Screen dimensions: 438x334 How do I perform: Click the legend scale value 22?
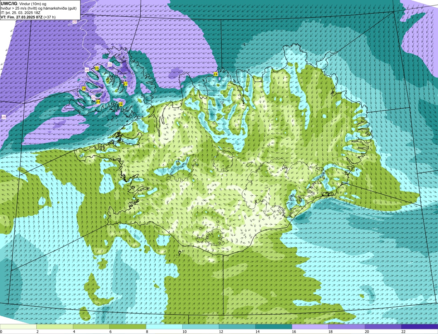coord(403,332)
